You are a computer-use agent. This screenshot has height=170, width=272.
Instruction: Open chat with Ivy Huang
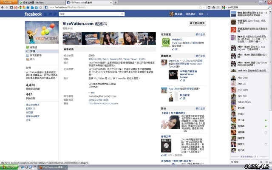point(249,90)
